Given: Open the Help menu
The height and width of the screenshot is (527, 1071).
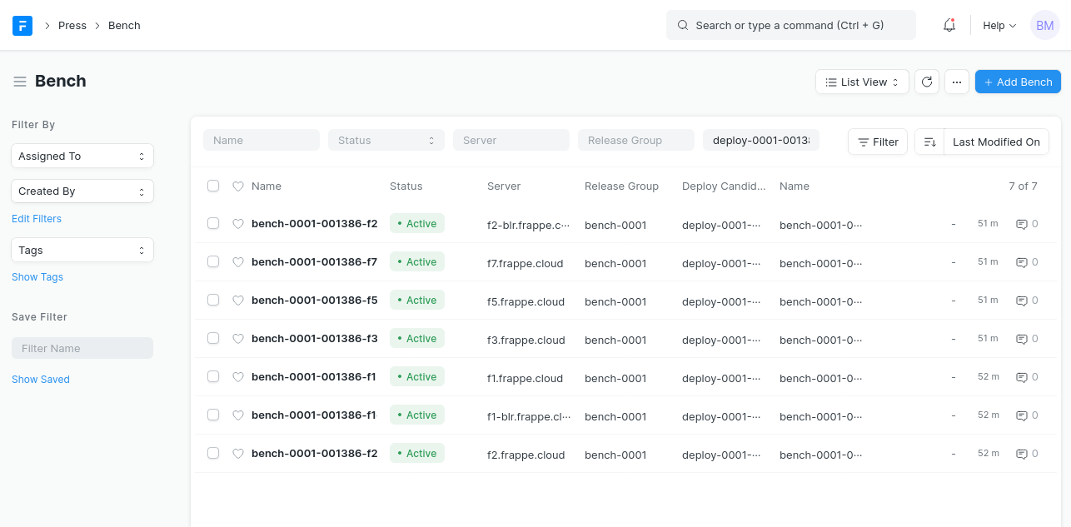Looking at the screenshot, I should click(x=999, y=26).
